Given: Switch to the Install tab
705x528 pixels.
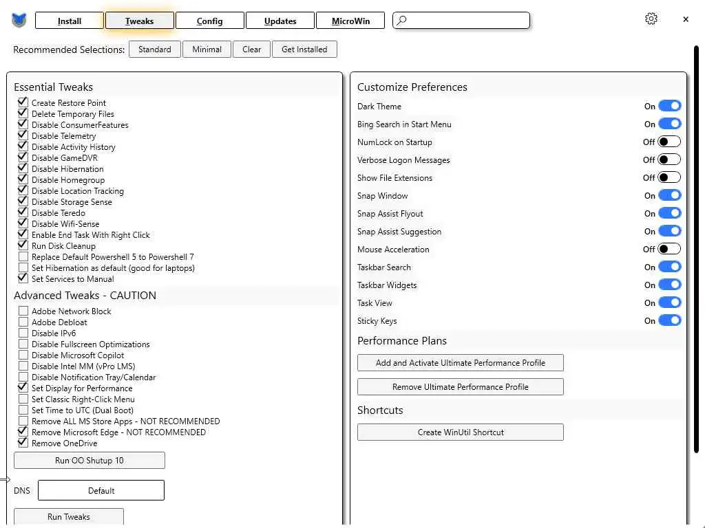Looking at the screenshot, I should (x=70, y=21).
